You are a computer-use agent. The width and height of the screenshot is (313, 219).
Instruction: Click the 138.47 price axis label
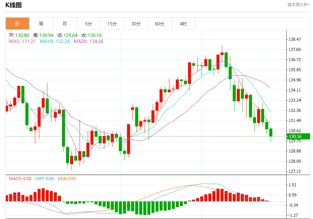(295, 39)
